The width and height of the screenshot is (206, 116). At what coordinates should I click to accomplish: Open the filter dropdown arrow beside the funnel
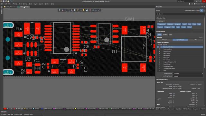point(204,10)
